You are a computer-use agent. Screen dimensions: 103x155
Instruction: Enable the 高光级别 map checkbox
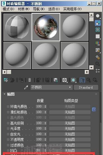pos(8,123)
